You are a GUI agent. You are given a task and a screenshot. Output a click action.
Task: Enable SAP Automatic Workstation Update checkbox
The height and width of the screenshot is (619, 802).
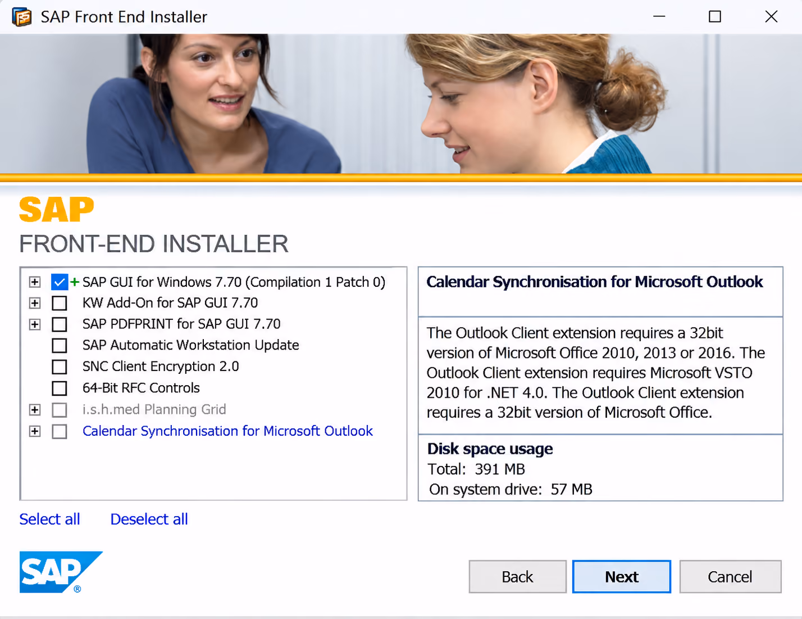(x=60, y=345)
